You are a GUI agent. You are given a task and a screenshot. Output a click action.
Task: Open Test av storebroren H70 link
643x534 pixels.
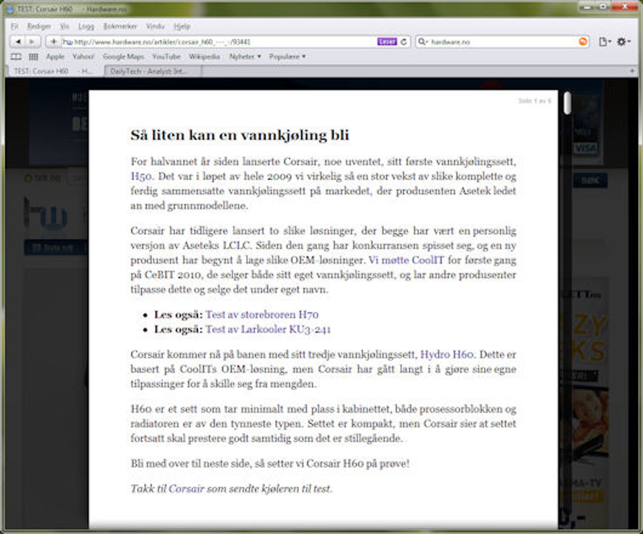coord(262,314)
